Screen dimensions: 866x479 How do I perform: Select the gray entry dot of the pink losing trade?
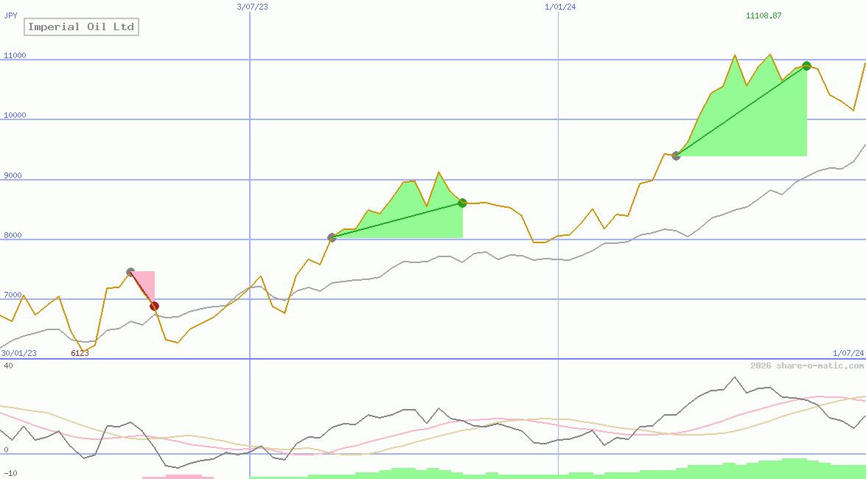click(x=130, y=272)
